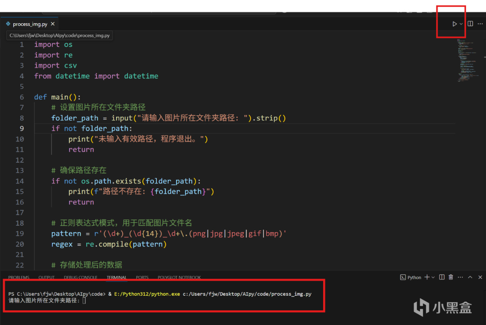Close the process_img.py tab
The image size is (486, 325).
point(53,24)
